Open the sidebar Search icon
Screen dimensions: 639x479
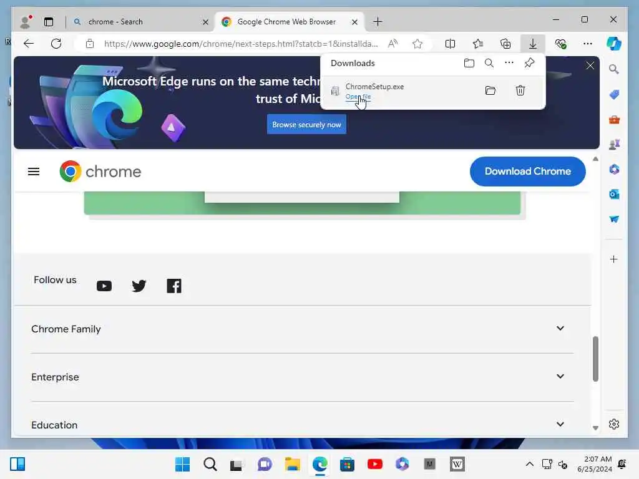[614, 69]
